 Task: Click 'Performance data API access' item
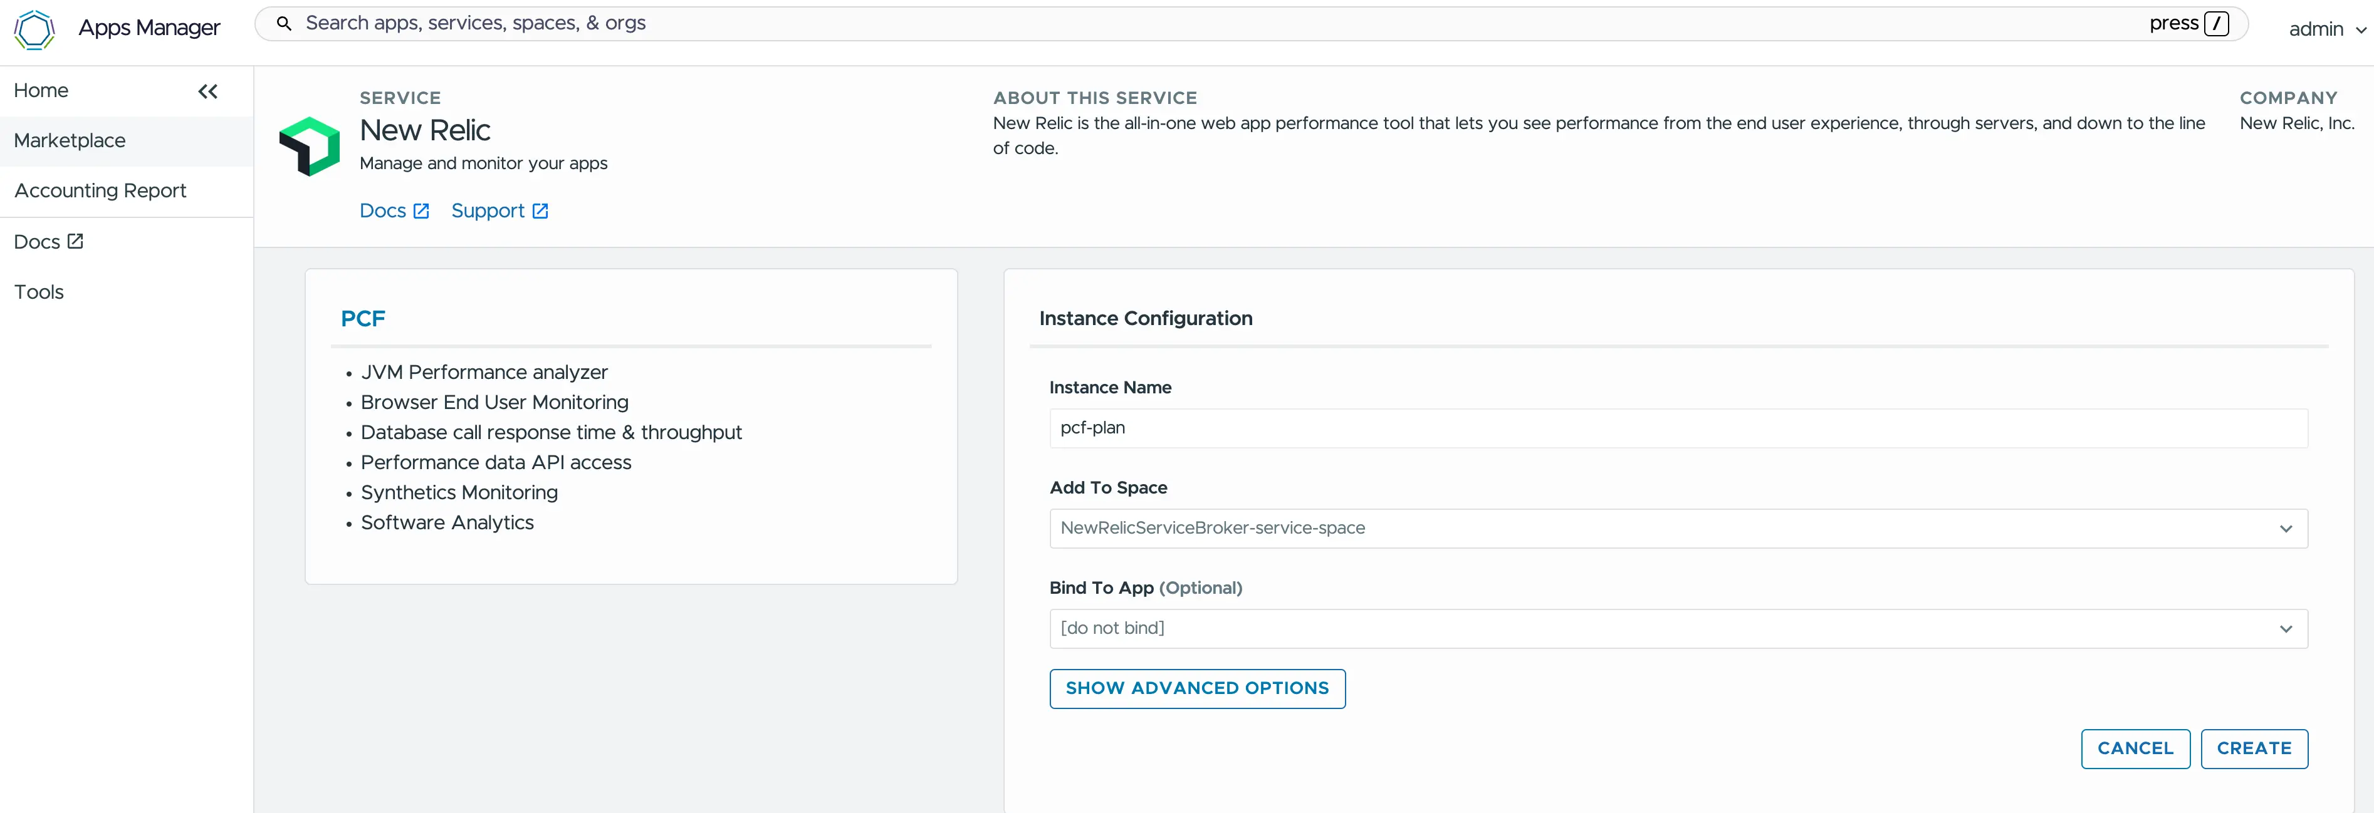[496, 462]
